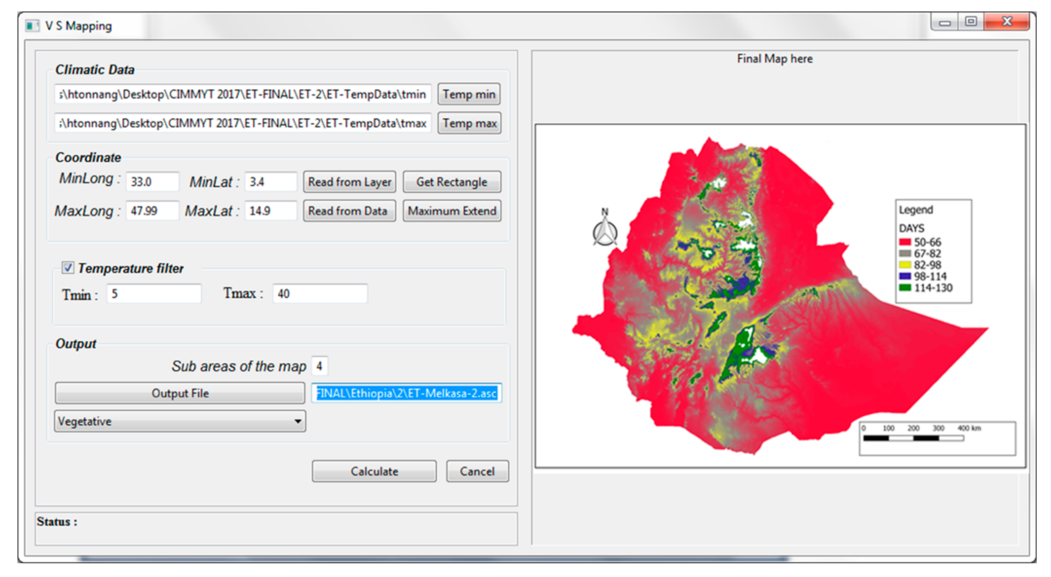Click the map scale bar

(913, 438)
